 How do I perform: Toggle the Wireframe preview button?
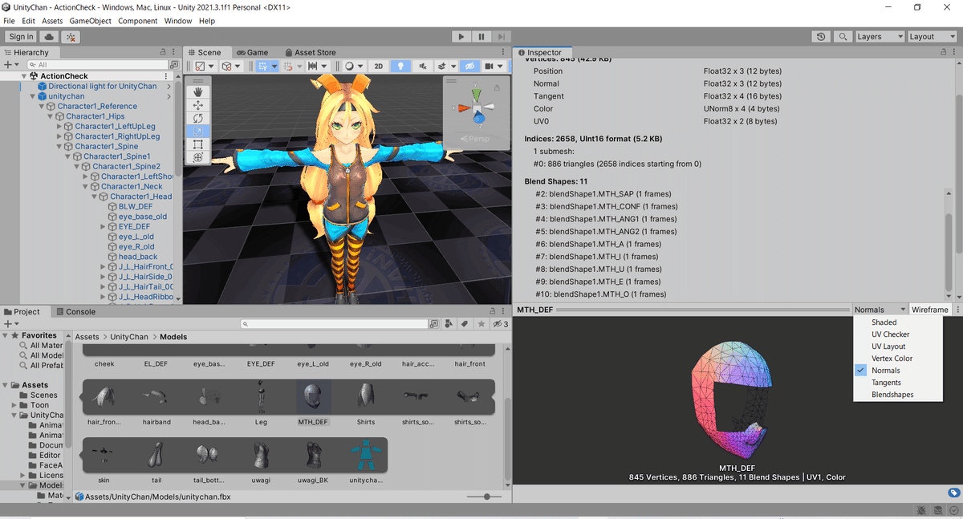(929, 310)
